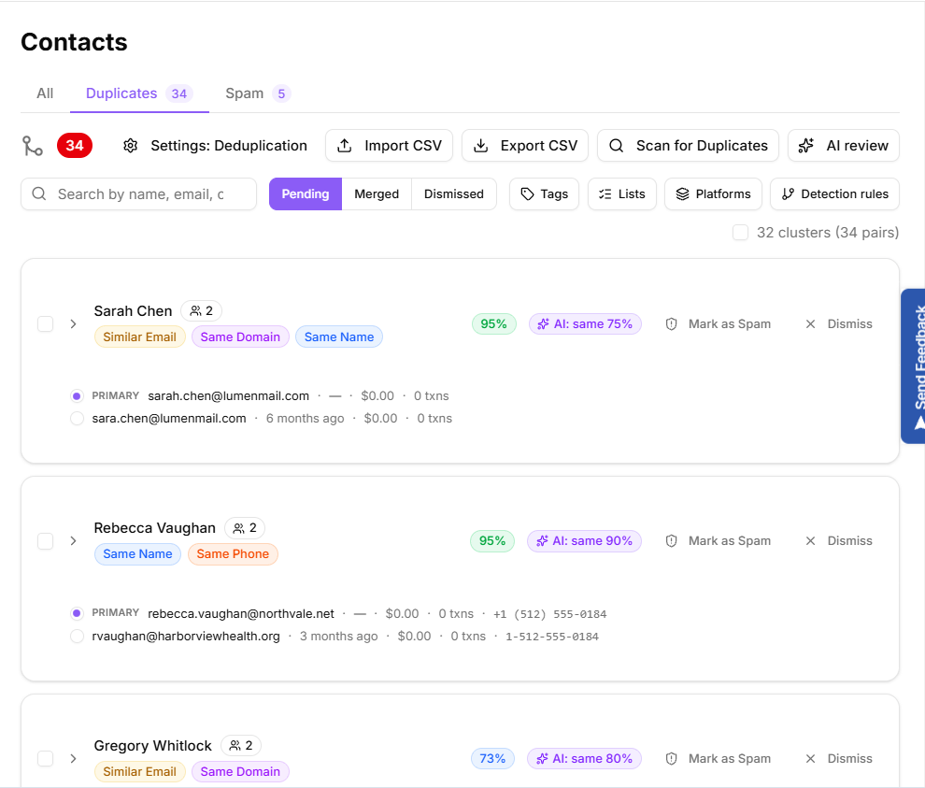The image size is (925, 788).
Task: Expand the Gregory Whitlock cluster chevron
Action: click(x=73, y=759)
